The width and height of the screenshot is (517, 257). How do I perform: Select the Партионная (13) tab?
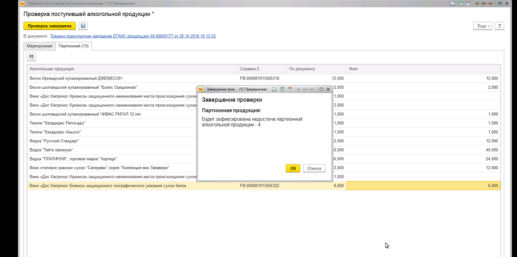coord(73,46)
